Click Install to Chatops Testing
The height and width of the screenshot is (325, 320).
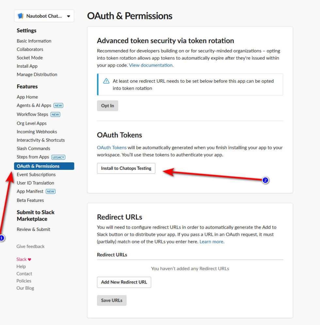[x=126, y=168]
